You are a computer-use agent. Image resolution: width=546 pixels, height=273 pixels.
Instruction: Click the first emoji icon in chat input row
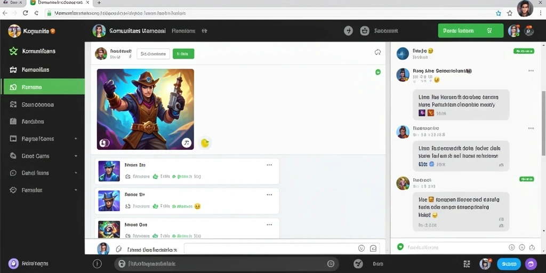tap(511, 247)
